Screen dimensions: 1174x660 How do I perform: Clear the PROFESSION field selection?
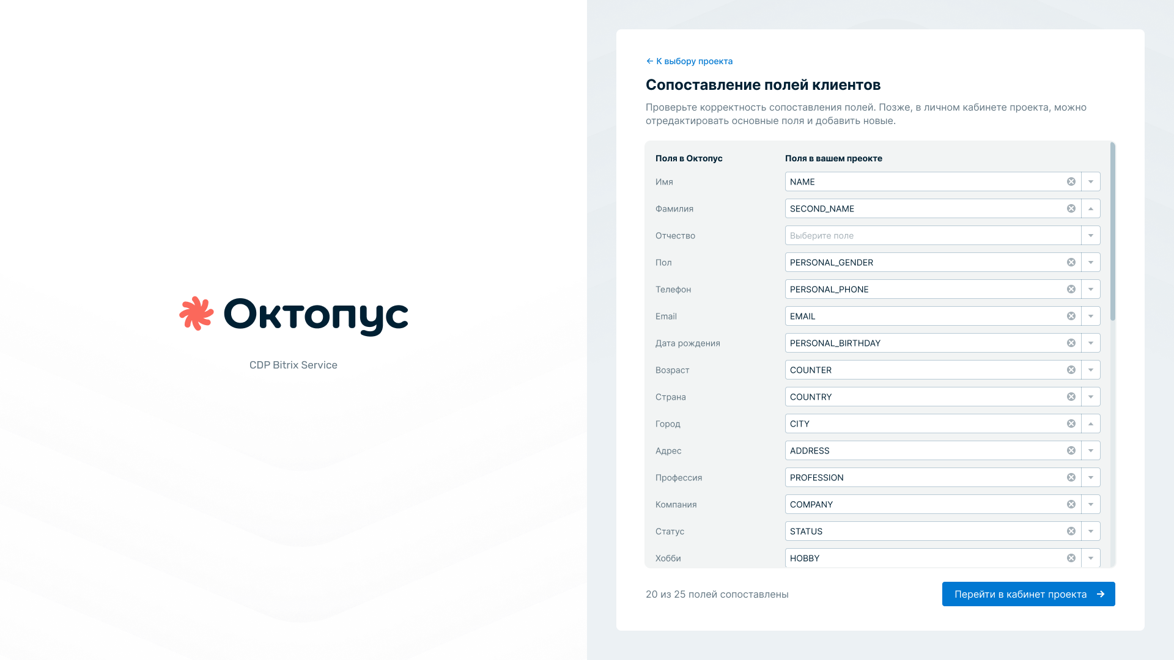pos(1071,477)
